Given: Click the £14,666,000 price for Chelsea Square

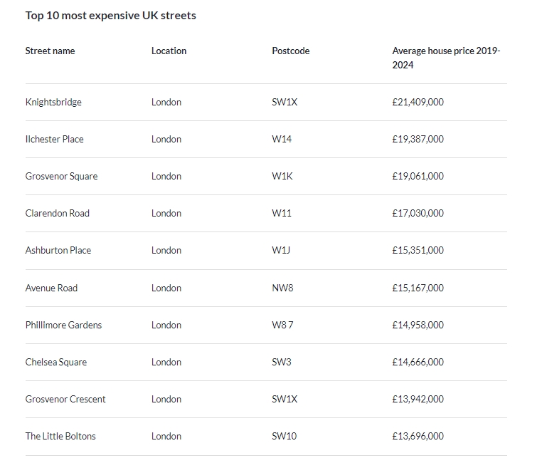Looking at the screenshot, I should point(418,362).
